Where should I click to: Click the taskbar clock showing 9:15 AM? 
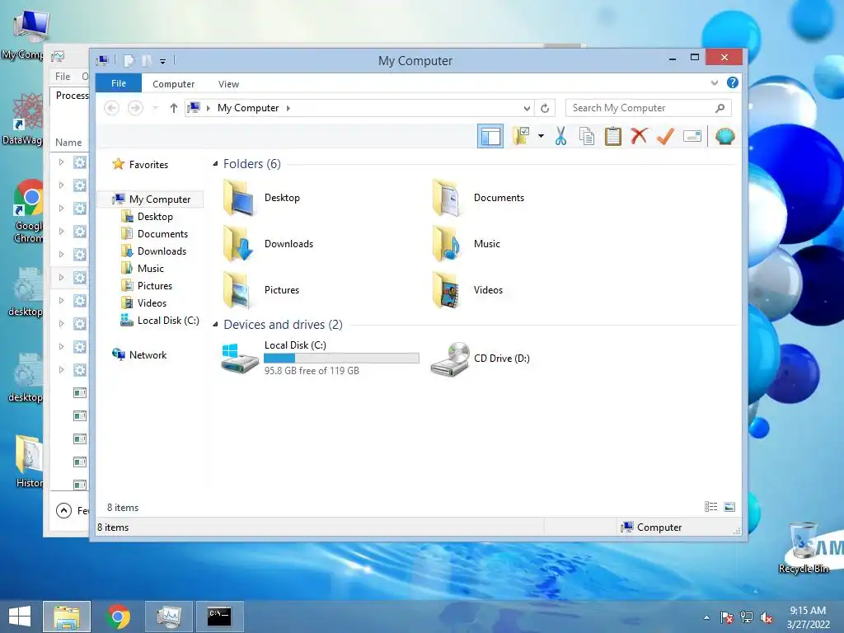pos(808,617)
